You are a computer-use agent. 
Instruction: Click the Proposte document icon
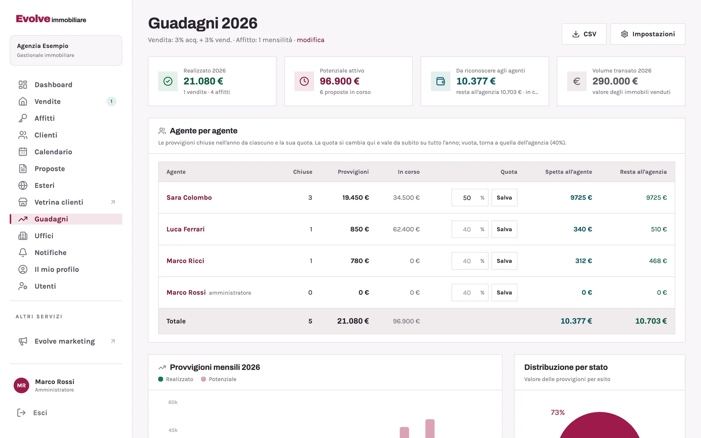[x=23, y=169]
